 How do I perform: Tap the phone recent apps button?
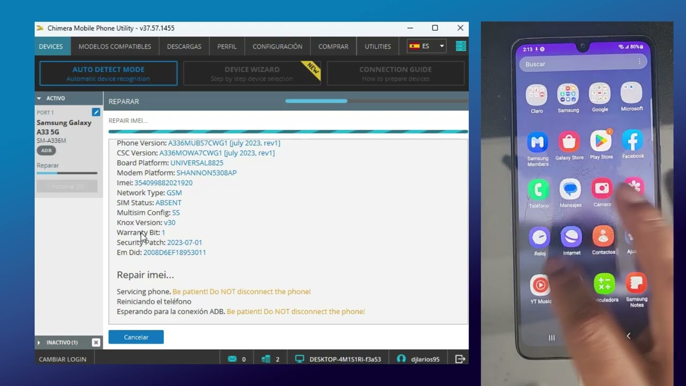click(x=551, y=338)
